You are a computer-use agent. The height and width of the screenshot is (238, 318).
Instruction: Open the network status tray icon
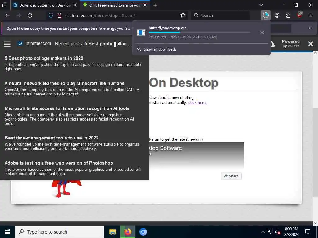pos(270,232)
